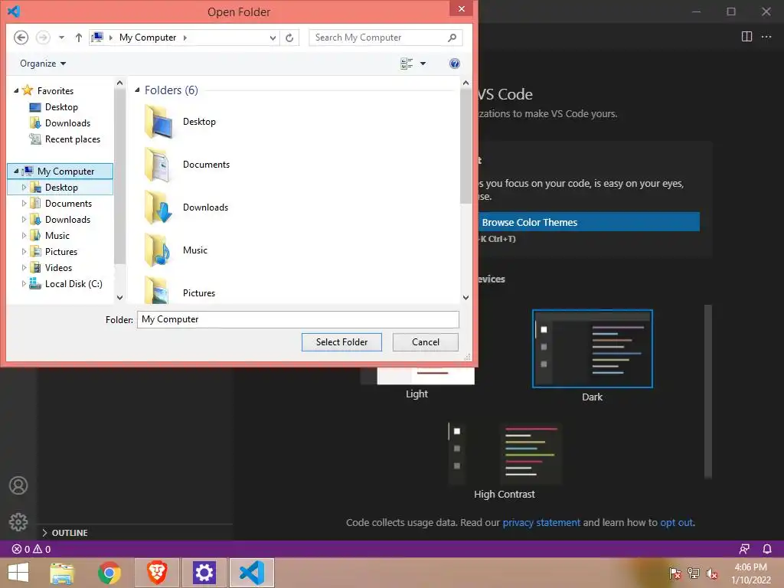Open VS Code Accounts icon

(x=18, y=485)
